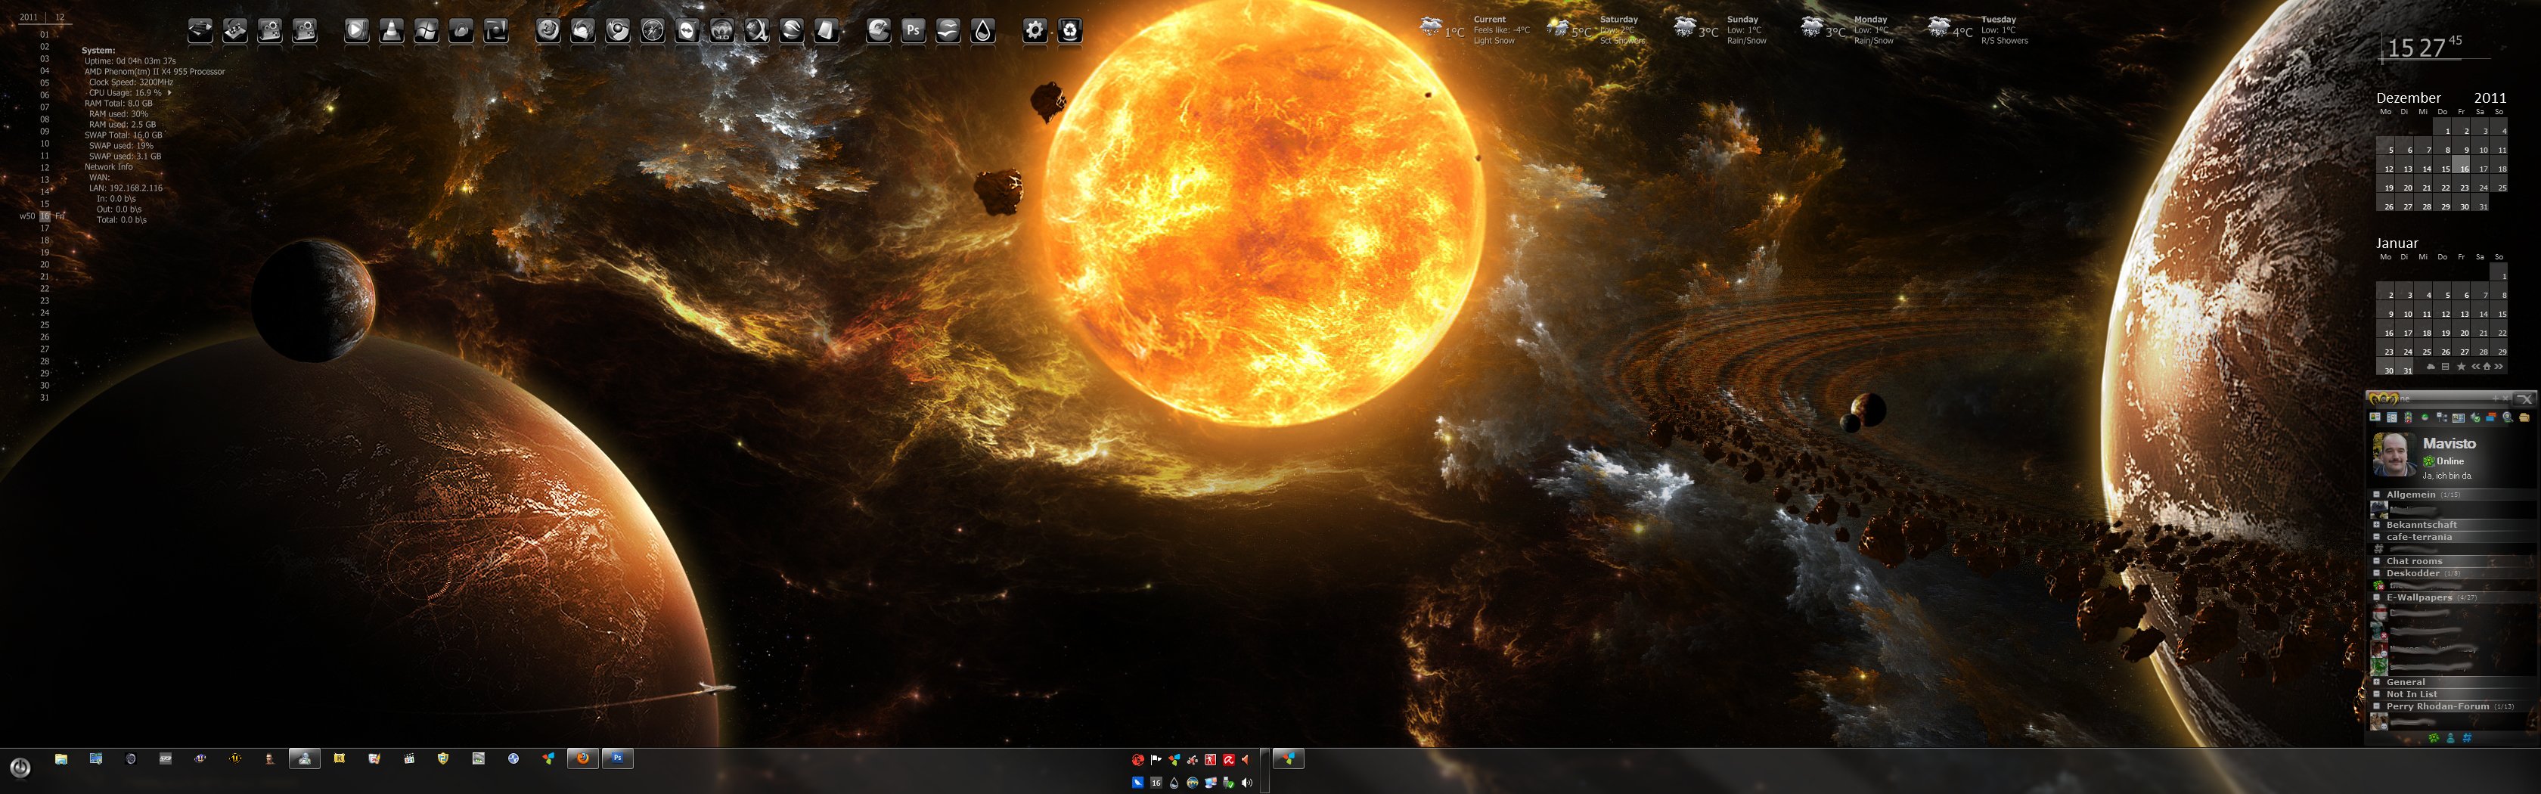Click calendar forward arrows below Januar
The height and width of the screenshot is (794, 2541).
(x=2499, y=366)
